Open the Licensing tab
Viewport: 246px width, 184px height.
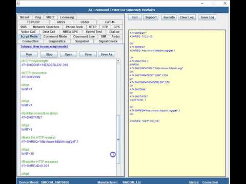point(67,17)
